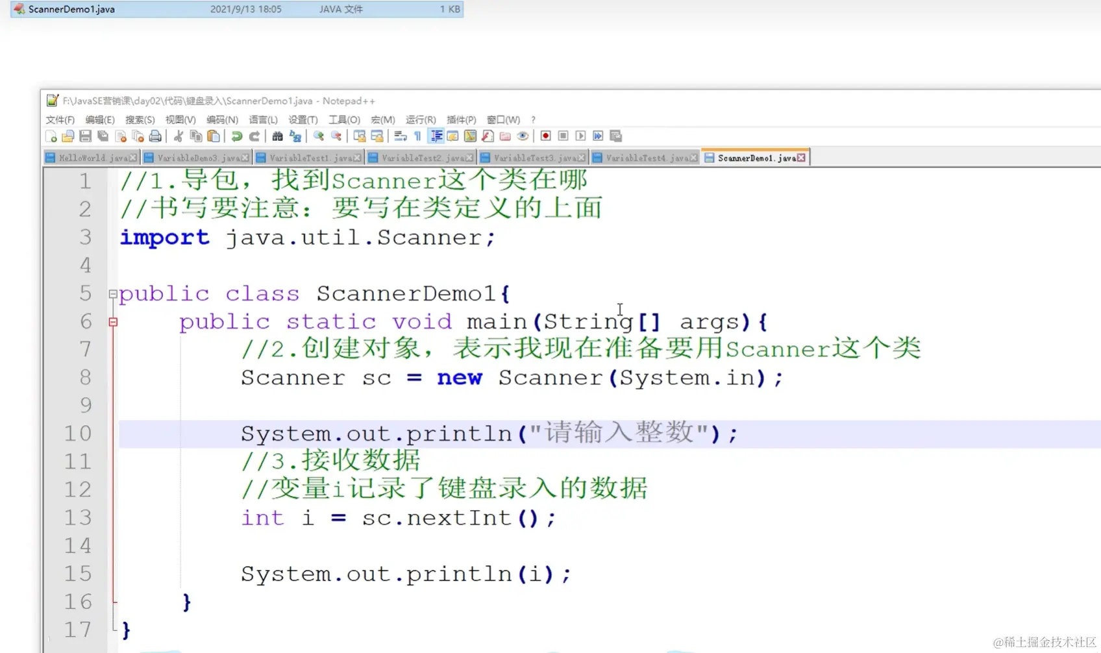Undo last action with green arrow
The image size is (1101, 653).
pyautogui.click(x=236, y=136)
